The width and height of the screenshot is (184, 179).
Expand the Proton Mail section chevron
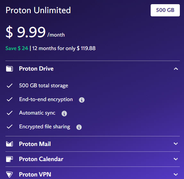176,144
